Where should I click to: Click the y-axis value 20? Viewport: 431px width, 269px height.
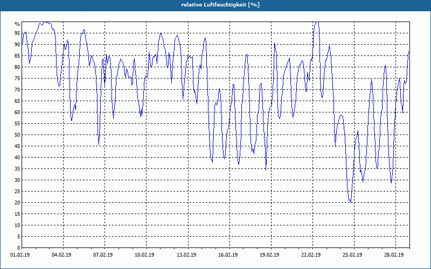(x=17, y=203)
